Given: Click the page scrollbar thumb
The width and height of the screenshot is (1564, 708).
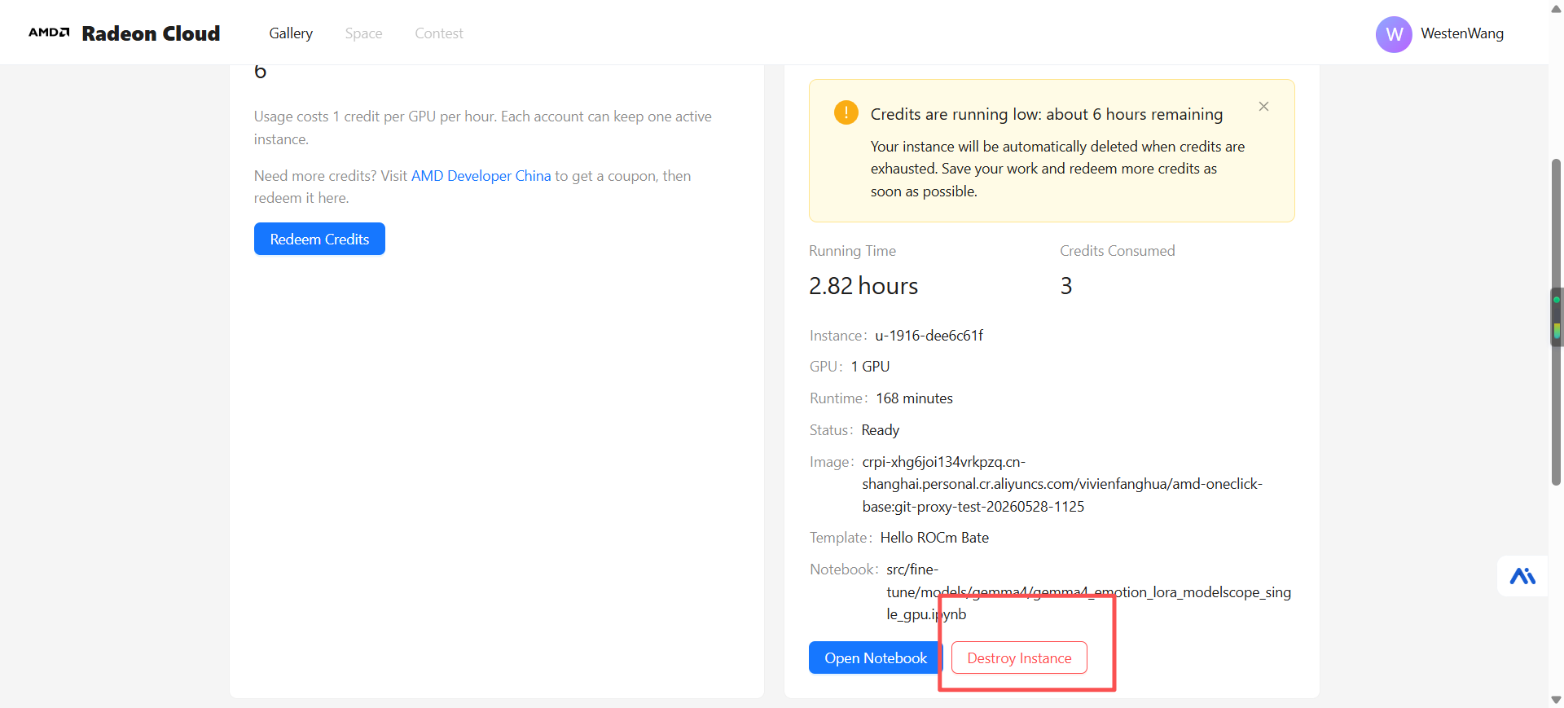Looking at the screenshot, I should [1556, 322].
